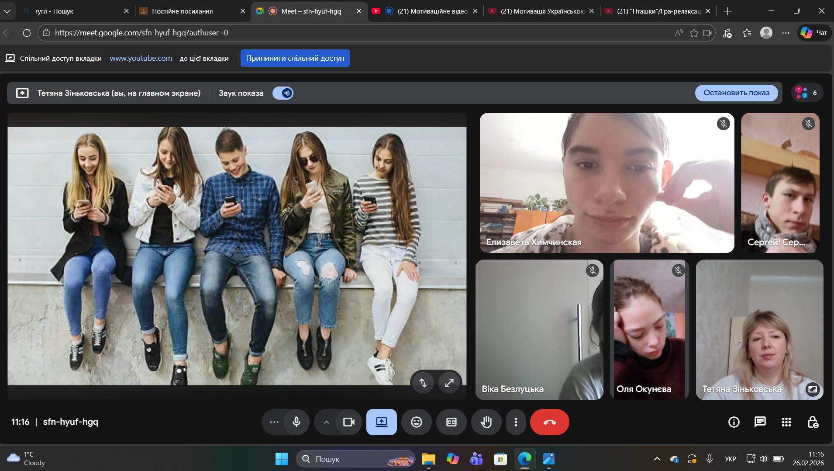Screen dimensions: 834x471
Task: Expand presentation to full screen
Action: coord(449,383)
